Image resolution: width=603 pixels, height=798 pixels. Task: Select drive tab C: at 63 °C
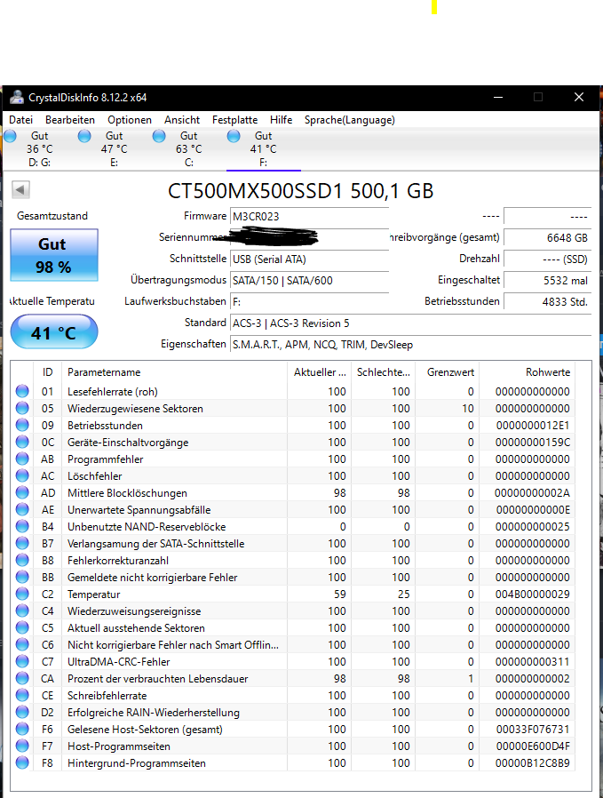tap(188, 149)
